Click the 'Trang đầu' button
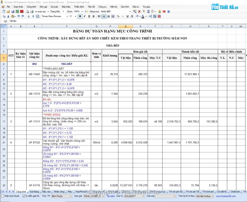The image size is (247, 202). (x=55, y=11)
